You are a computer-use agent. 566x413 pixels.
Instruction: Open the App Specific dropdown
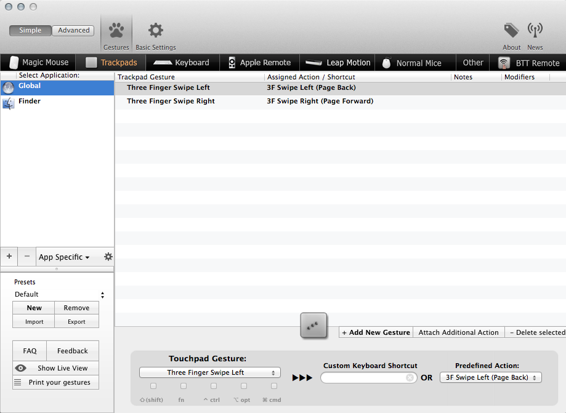pyautogui.click(x=64, y=257)
